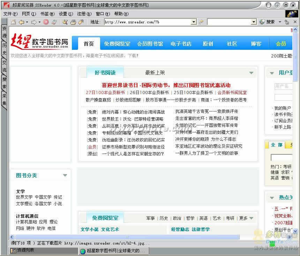Viewport: 300px width, 256px height.
Task: Open the 免费阅览室 navigation tab
Action: point(117,44)
